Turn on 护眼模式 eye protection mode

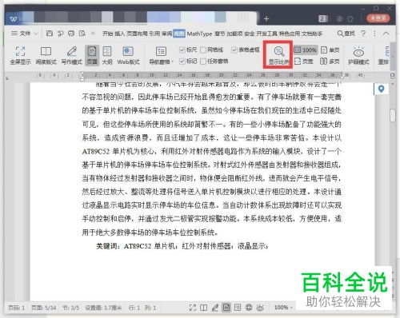pos(358,56)
